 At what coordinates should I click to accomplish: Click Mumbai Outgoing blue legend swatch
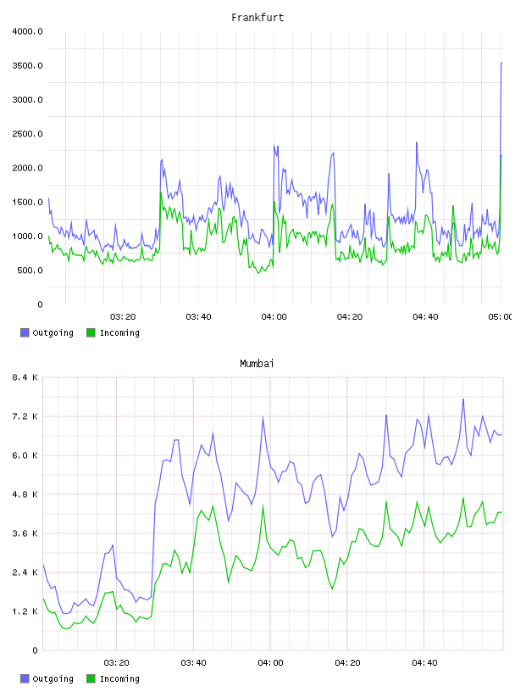click(x=25, y=678)
